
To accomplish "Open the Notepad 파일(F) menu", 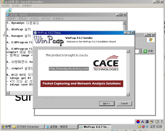I will 11,19.
